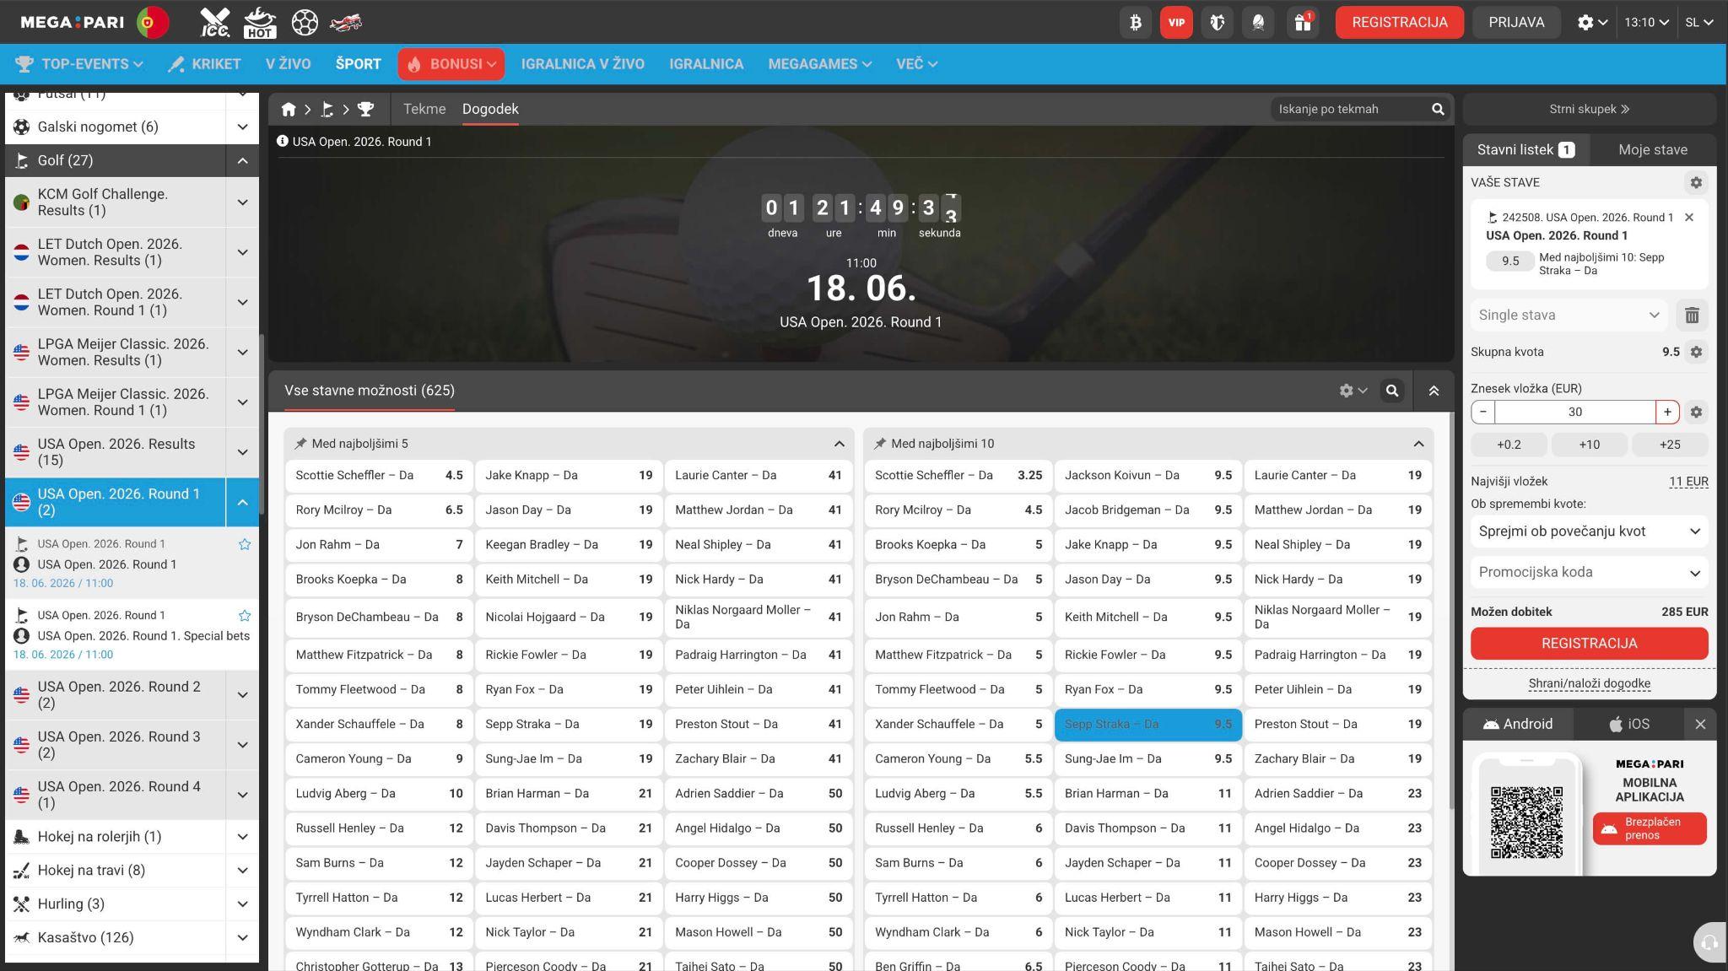Expand the Promocijska koda field
This screenshot has width=1728, height=971.
coord(1590,573)
